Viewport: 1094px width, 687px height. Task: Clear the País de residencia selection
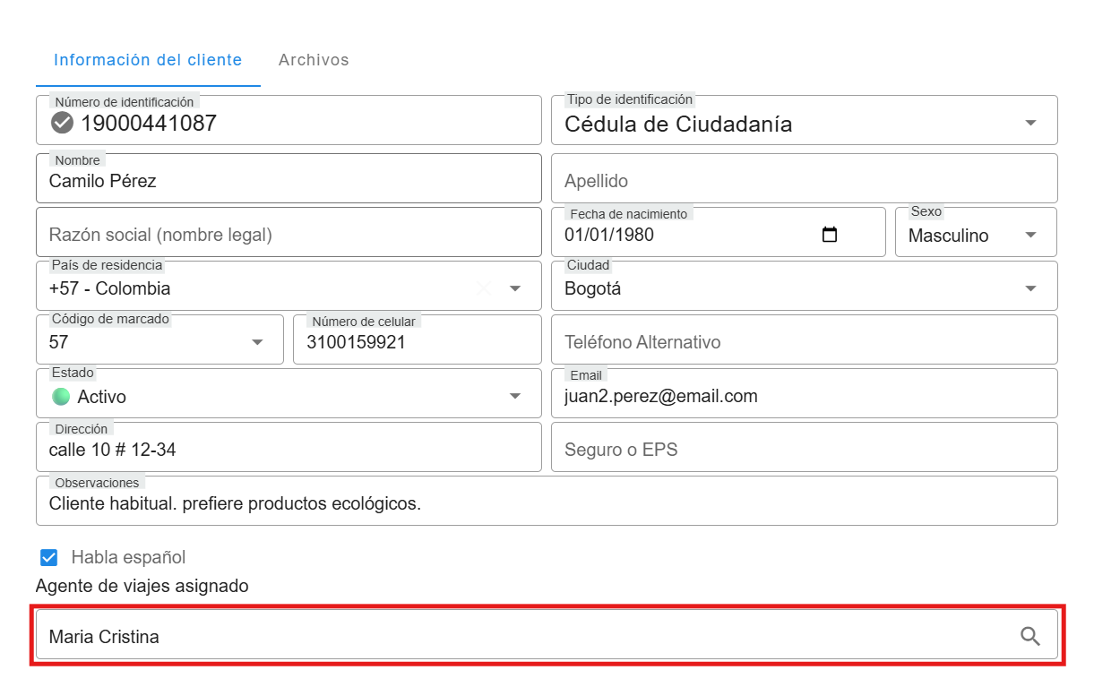[x=484, y=288]
